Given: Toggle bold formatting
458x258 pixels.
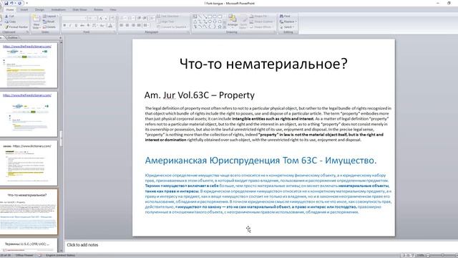Looking at the screenshot, I should point(64,26).
